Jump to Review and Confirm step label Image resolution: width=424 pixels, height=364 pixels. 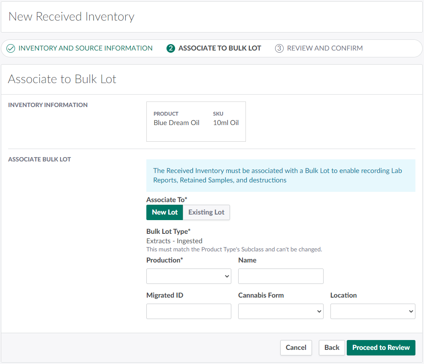pyautogui.click(x=324, y=48)
